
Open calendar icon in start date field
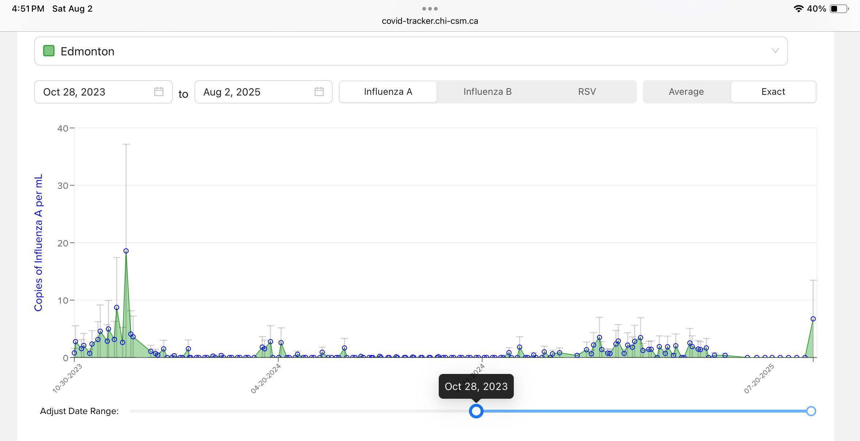click(159, 91)
